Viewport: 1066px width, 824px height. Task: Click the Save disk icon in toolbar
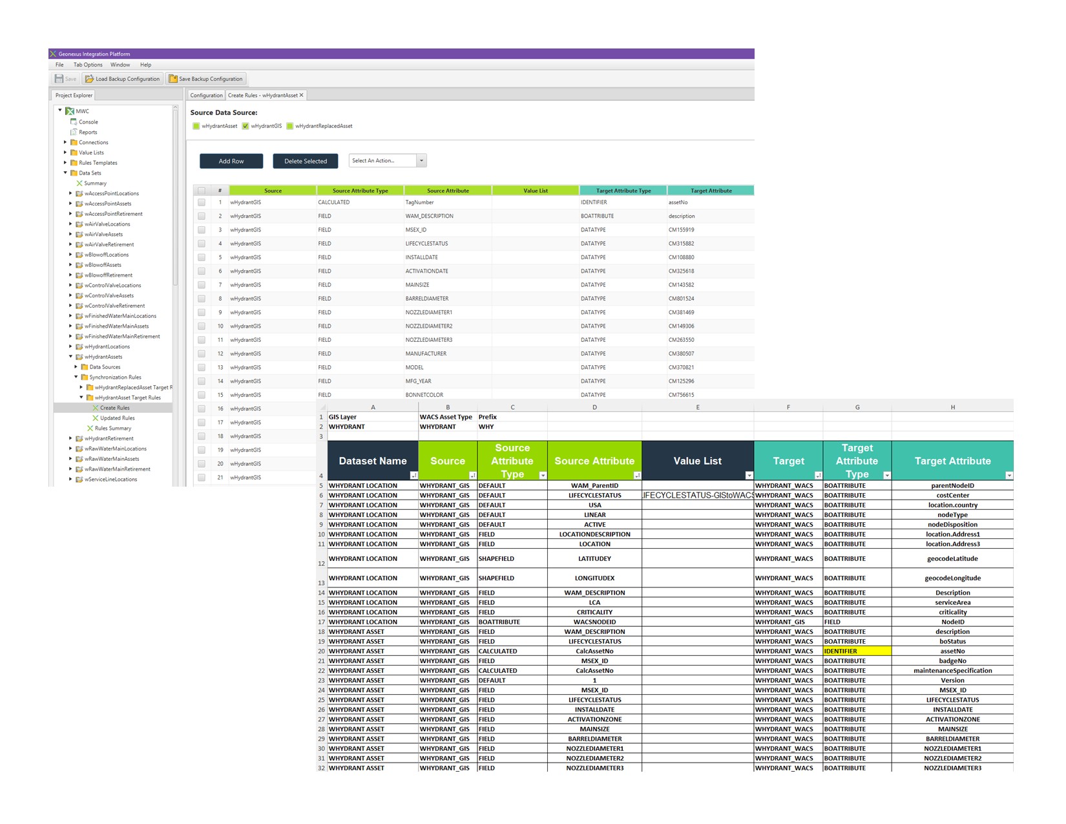[x=59, y=79]
